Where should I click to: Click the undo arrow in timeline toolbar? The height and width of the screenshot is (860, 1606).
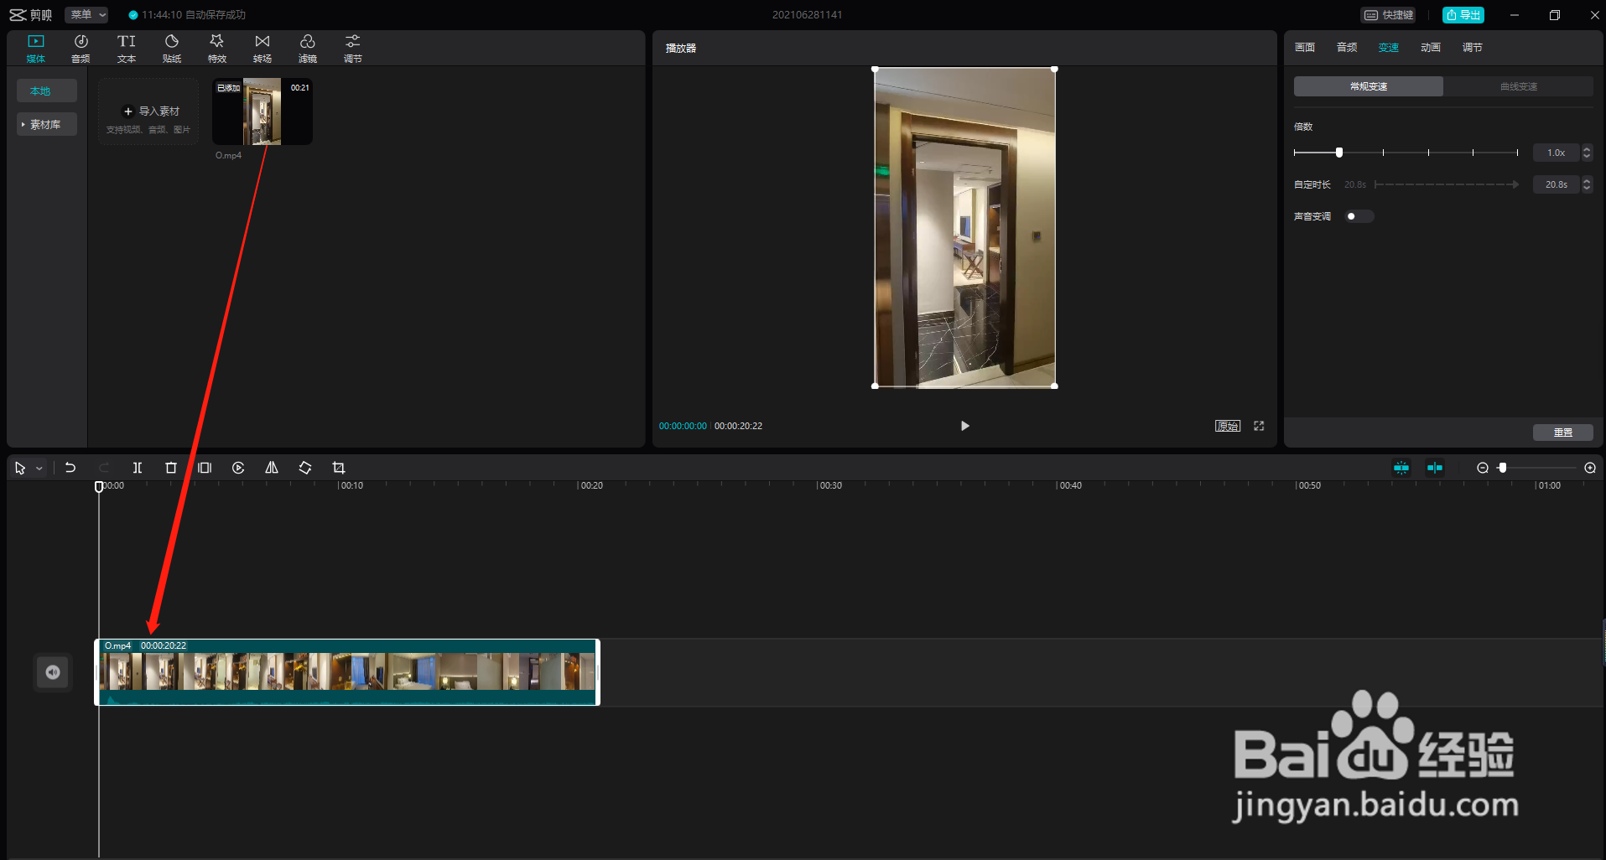pos(70,468)
